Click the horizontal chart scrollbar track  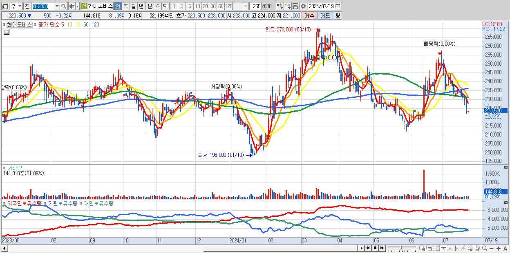[182, 248]
